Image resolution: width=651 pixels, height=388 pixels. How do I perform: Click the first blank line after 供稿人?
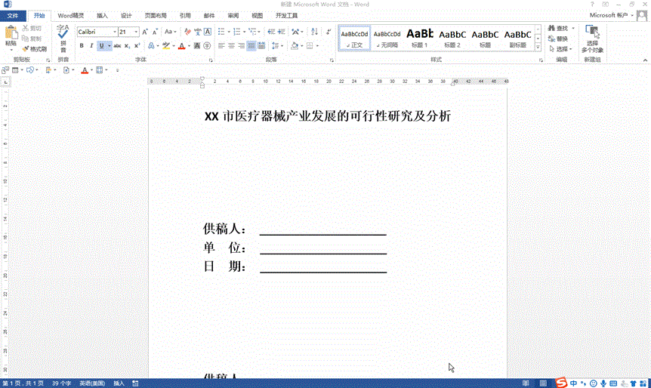click(322, 229)
